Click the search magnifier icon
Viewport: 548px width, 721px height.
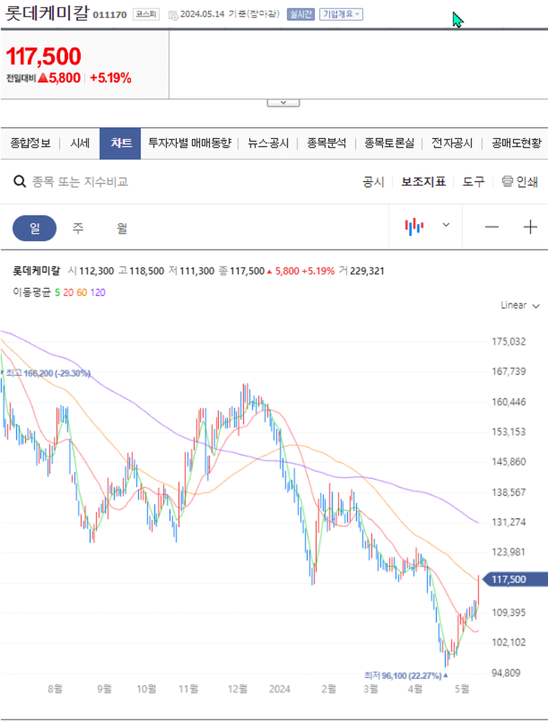pos(20,181)
